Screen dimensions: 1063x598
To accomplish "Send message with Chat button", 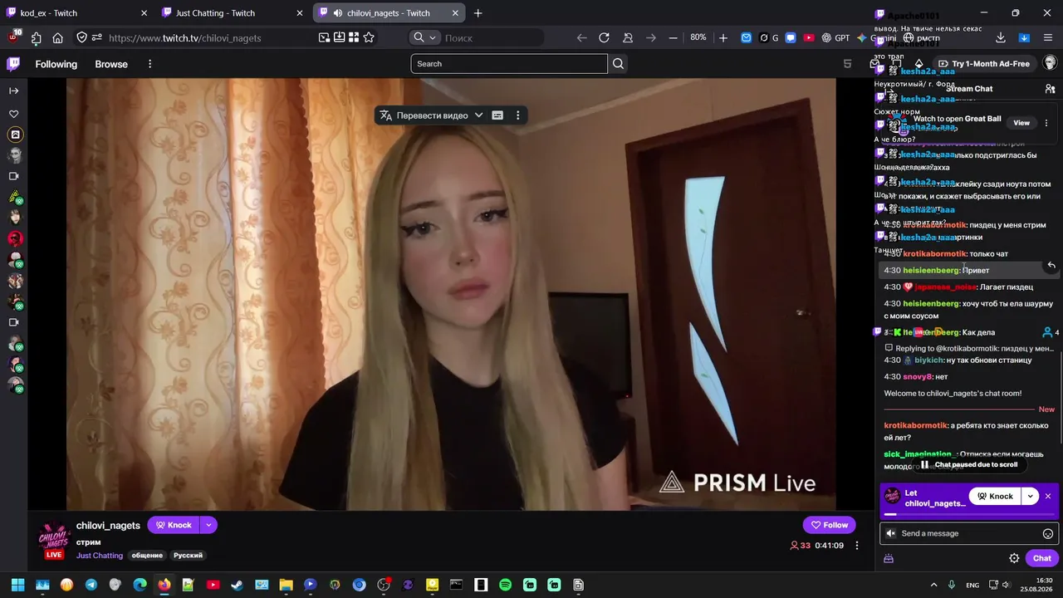I will (x=1042, y=558).
